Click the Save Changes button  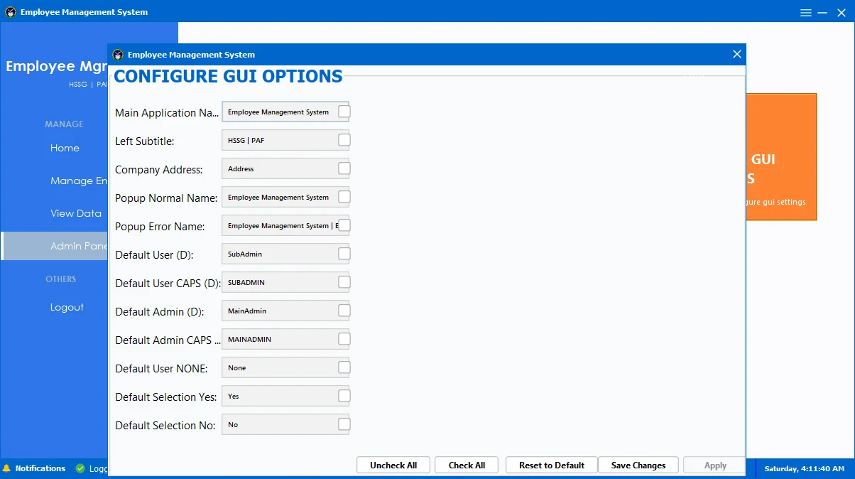click(x=638, y=465)
